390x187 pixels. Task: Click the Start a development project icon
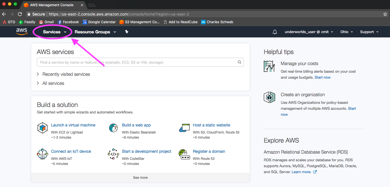click(x=113, y=154)
